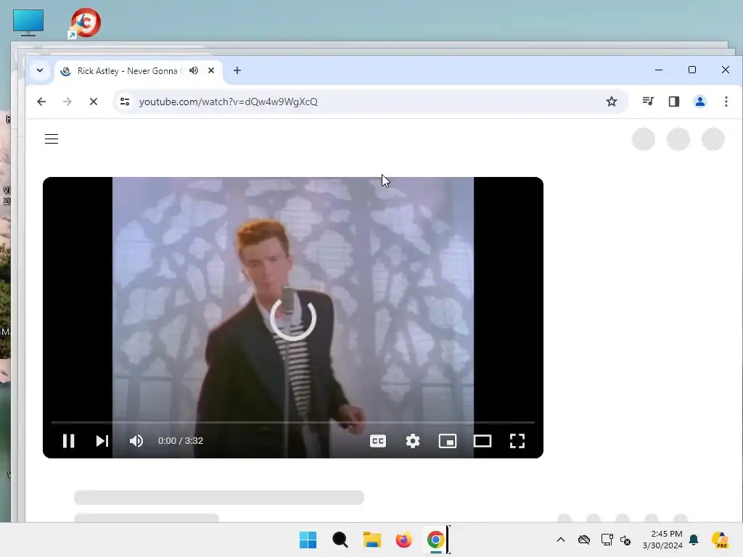The height and width of the screenshot is (557, 743).
Task: Click the PRE badge icon in the taskbar
Action: tap(721, 540)
